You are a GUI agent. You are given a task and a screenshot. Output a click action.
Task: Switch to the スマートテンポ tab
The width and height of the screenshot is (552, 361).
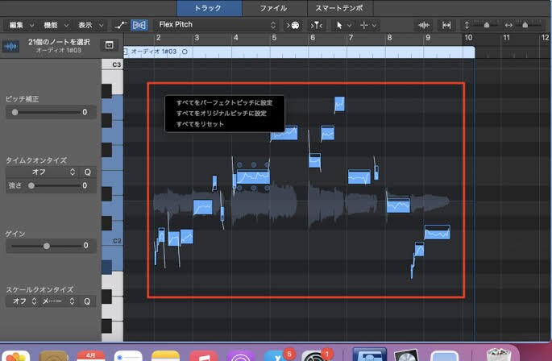340,8
